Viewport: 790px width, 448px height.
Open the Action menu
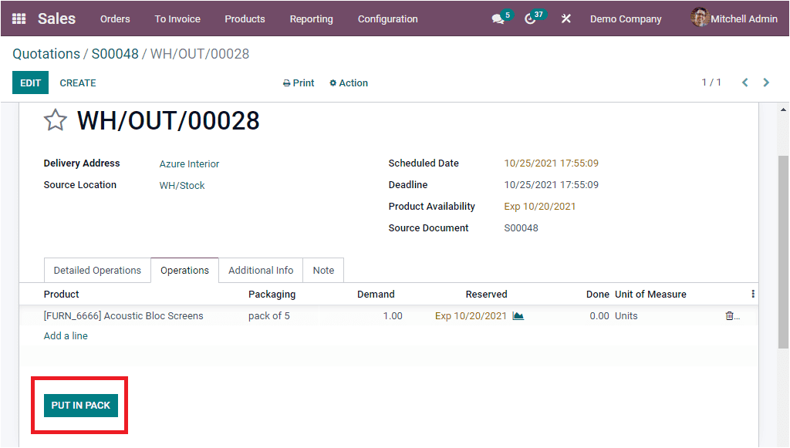(x=348, y=83)
